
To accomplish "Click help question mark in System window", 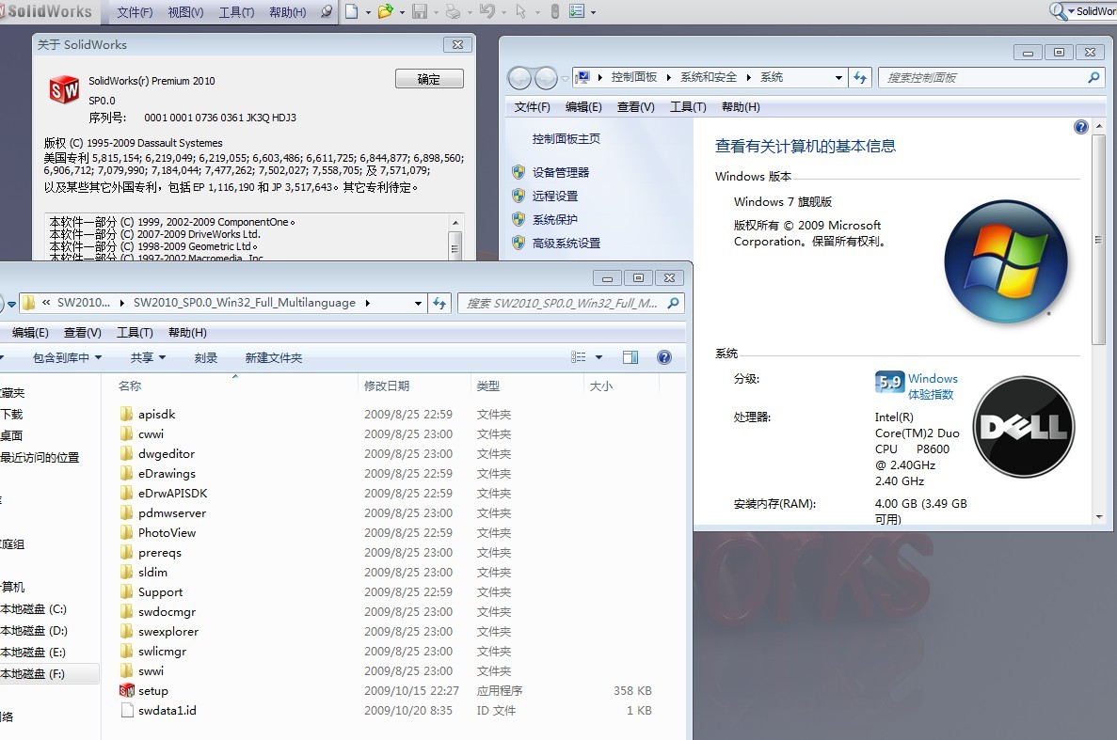I will click(x=1080, y=127).
